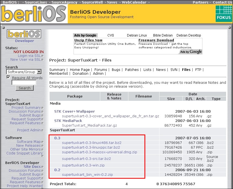Download supertuxkart-0.3-win.zip
The height and width of the screenshot is (189, 233).
pyautogui.click(x=83, y=165)
